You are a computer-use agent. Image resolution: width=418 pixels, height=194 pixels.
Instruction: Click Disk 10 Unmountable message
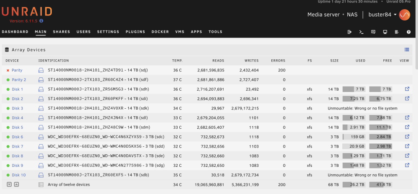coord(362,175)
